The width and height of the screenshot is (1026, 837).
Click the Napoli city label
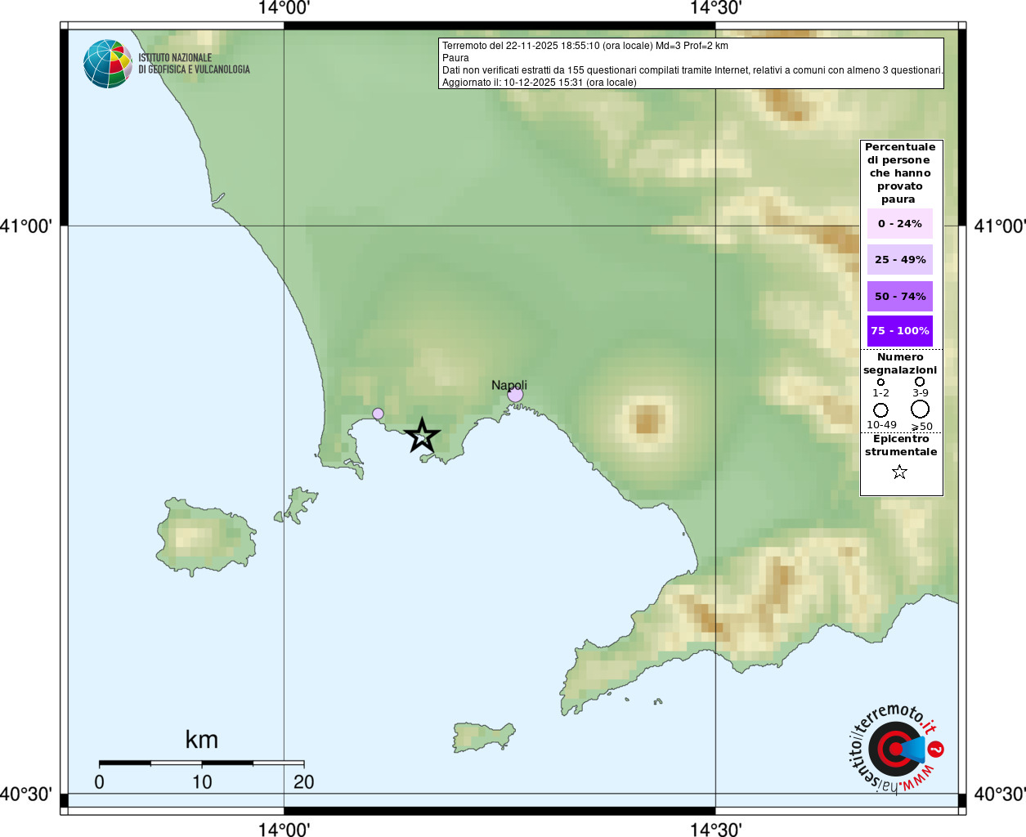[x=509, y=385]
